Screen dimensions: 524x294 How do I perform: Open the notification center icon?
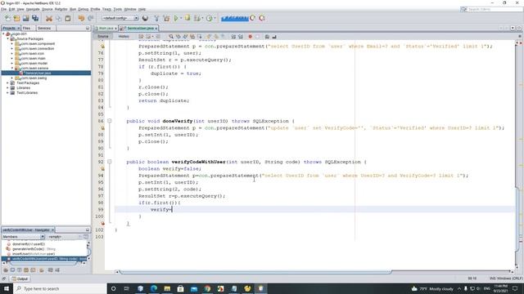[x=515, y=288]
